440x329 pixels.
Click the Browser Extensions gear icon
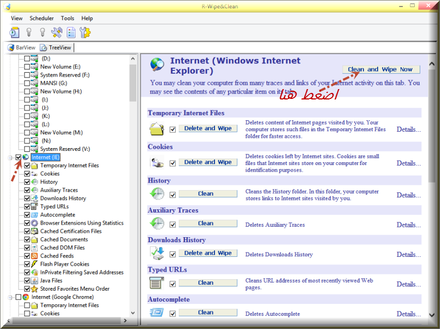(34, 223)
